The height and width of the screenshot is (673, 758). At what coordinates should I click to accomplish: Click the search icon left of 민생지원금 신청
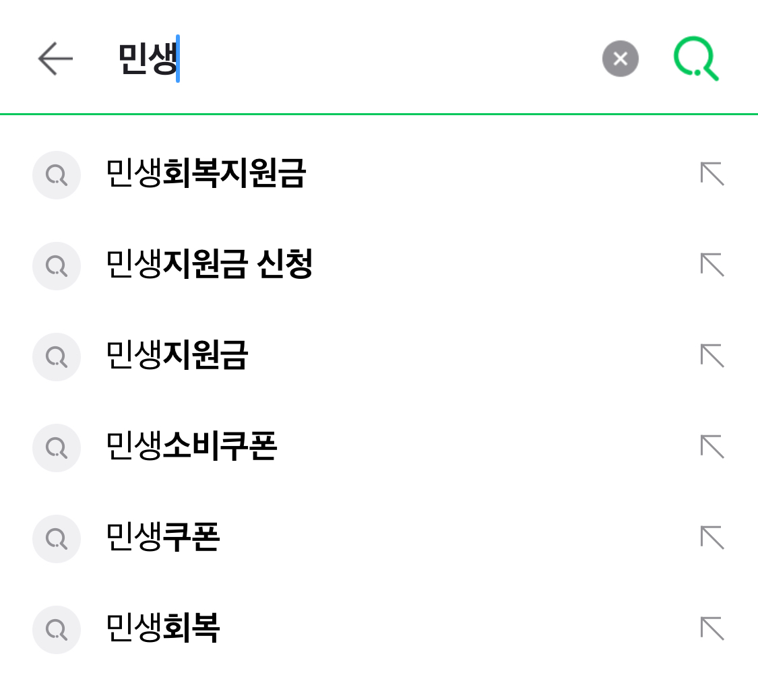pos(57,266)
